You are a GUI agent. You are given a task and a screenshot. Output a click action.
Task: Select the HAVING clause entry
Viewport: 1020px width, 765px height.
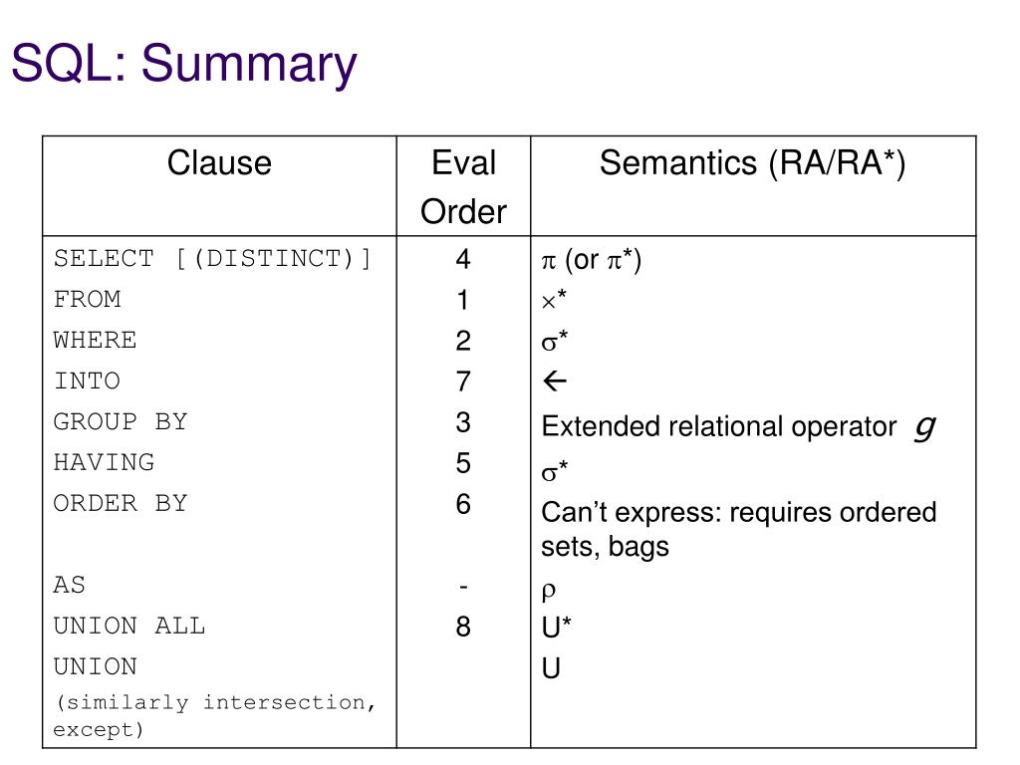105,463
